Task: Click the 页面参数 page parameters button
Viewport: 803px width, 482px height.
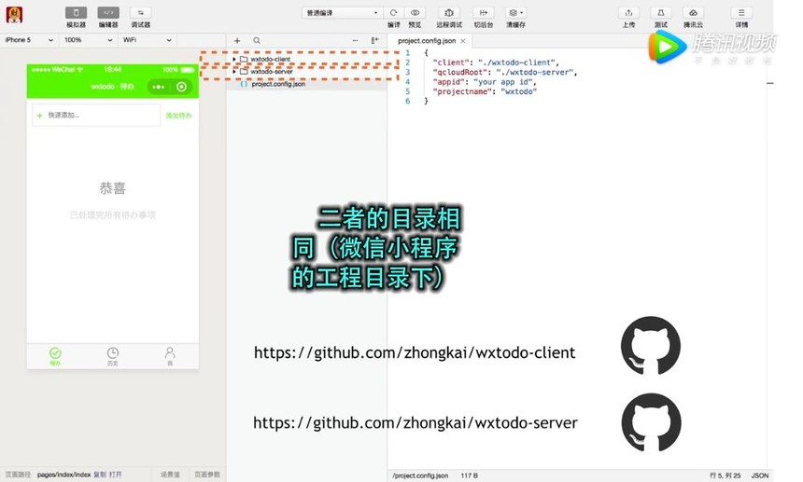Action: click(207, 475)
